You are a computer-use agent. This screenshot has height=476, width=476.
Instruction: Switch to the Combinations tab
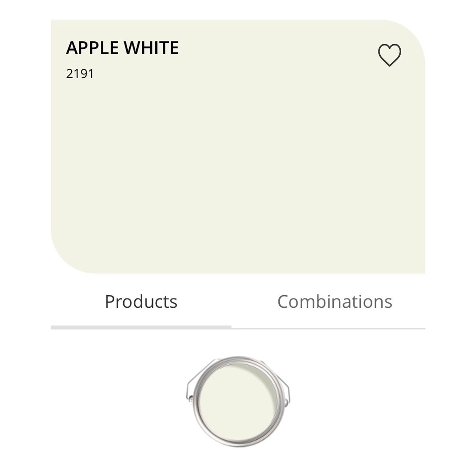click(x=335, y=302)
